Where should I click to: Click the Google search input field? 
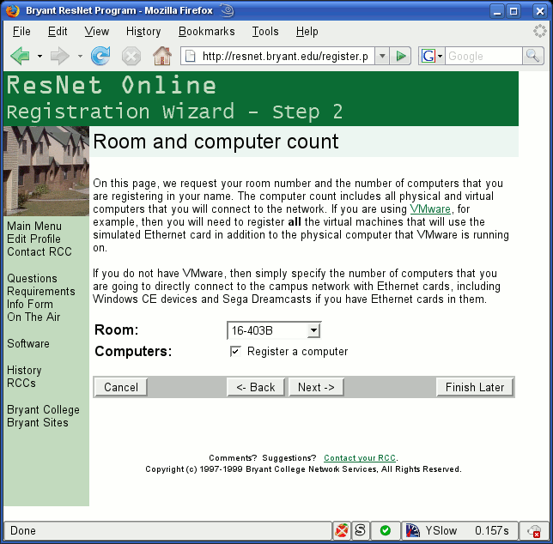(484, 56)
